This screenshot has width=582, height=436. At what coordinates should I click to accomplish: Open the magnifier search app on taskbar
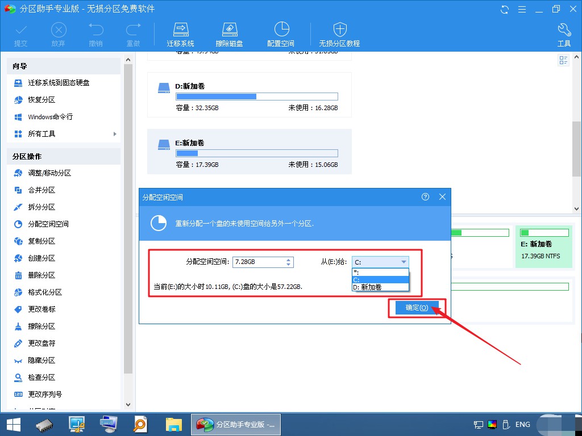point(140,425)
